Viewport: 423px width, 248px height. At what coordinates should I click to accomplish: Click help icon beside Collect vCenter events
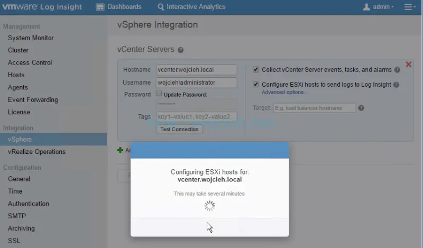pos(397,70)
